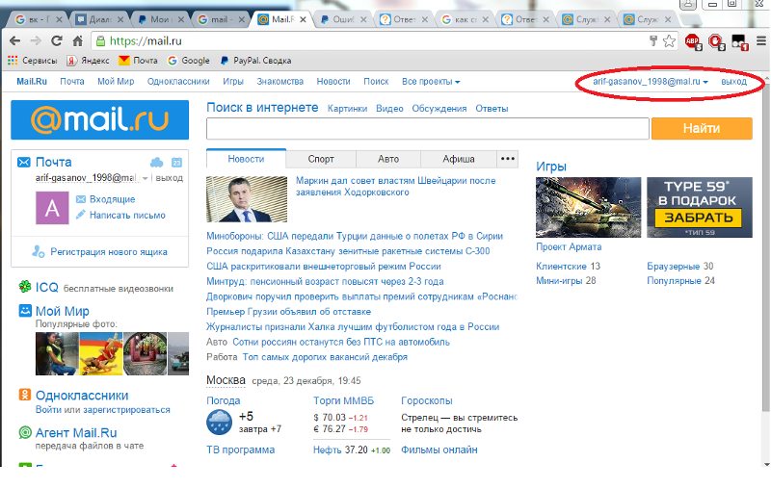Viewport: 771px width, 488px height.
Task: Open the browser home page icon
Action: (x=78, y=40)
